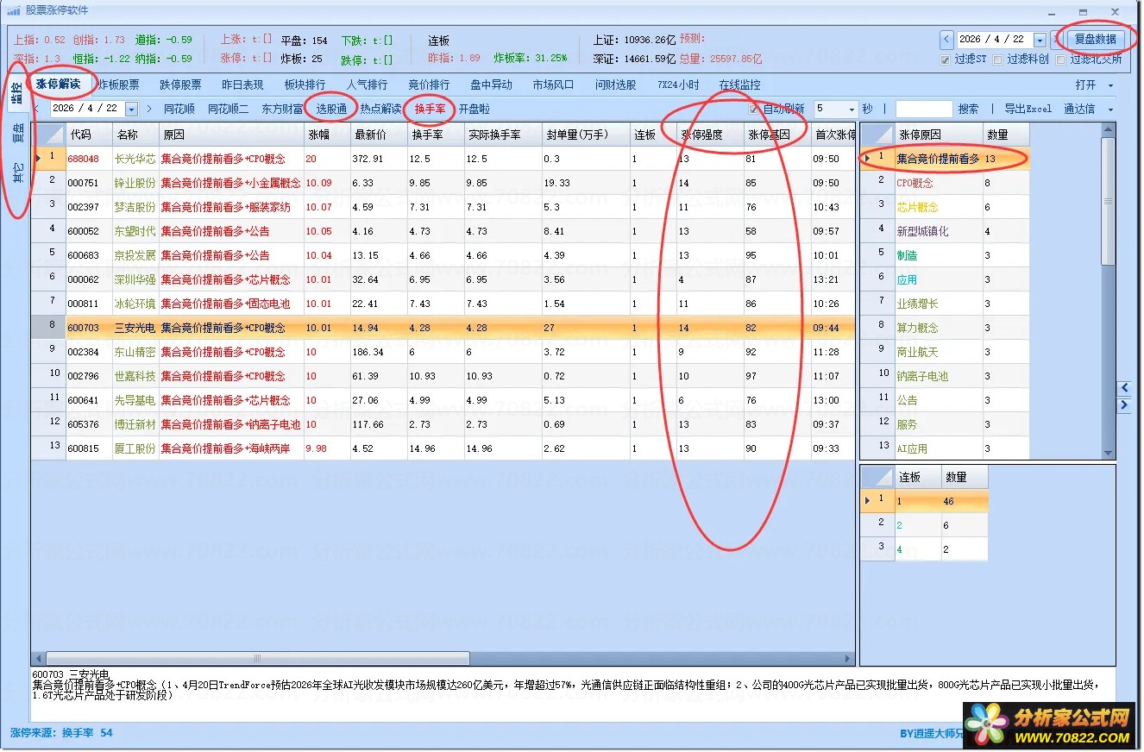1144x752 pixels.
Task: Open the 通达信 dropdown menu
Action: click(x=1088, y=110)
